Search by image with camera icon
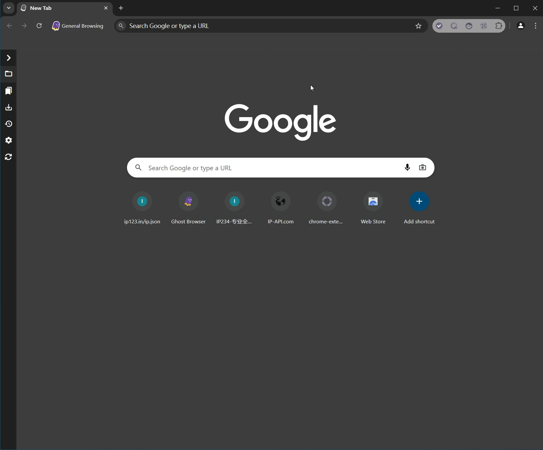 [423, 168]
